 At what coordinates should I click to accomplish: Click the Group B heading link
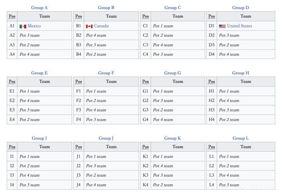tap(106, 7)
